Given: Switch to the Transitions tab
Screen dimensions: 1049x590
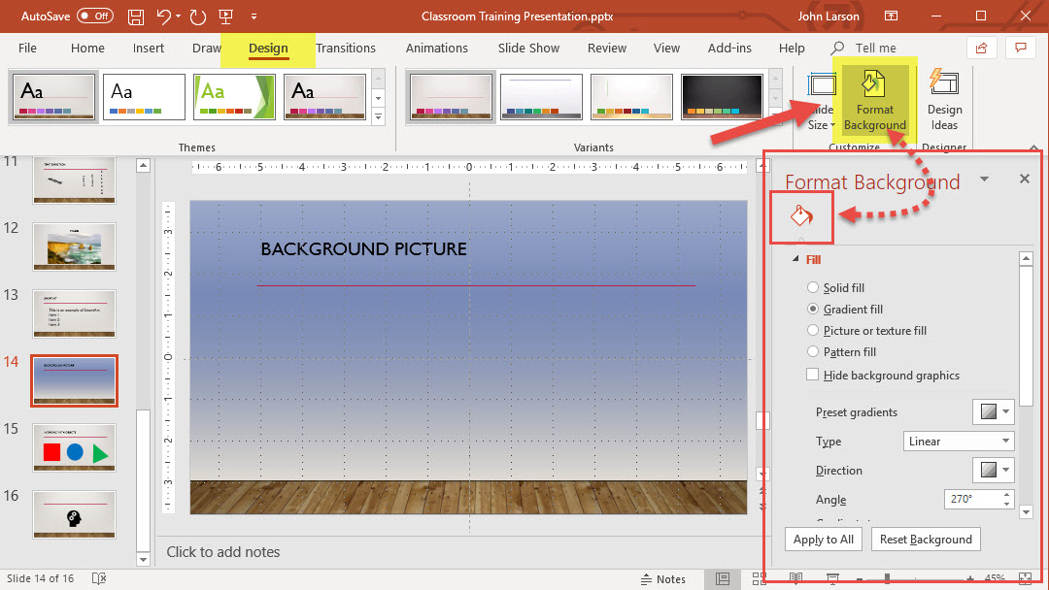Looking at the screenshot, I should 345,48.
